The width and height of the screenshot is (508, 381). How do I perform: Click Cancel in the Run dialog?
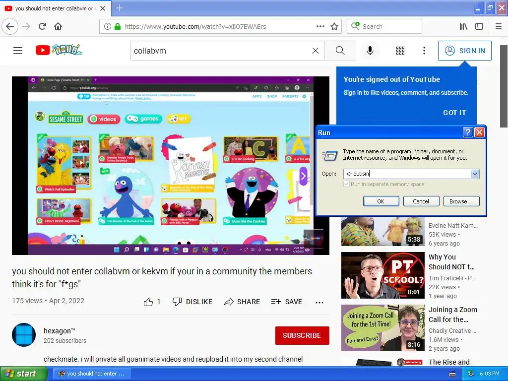(x=421, y=201)
